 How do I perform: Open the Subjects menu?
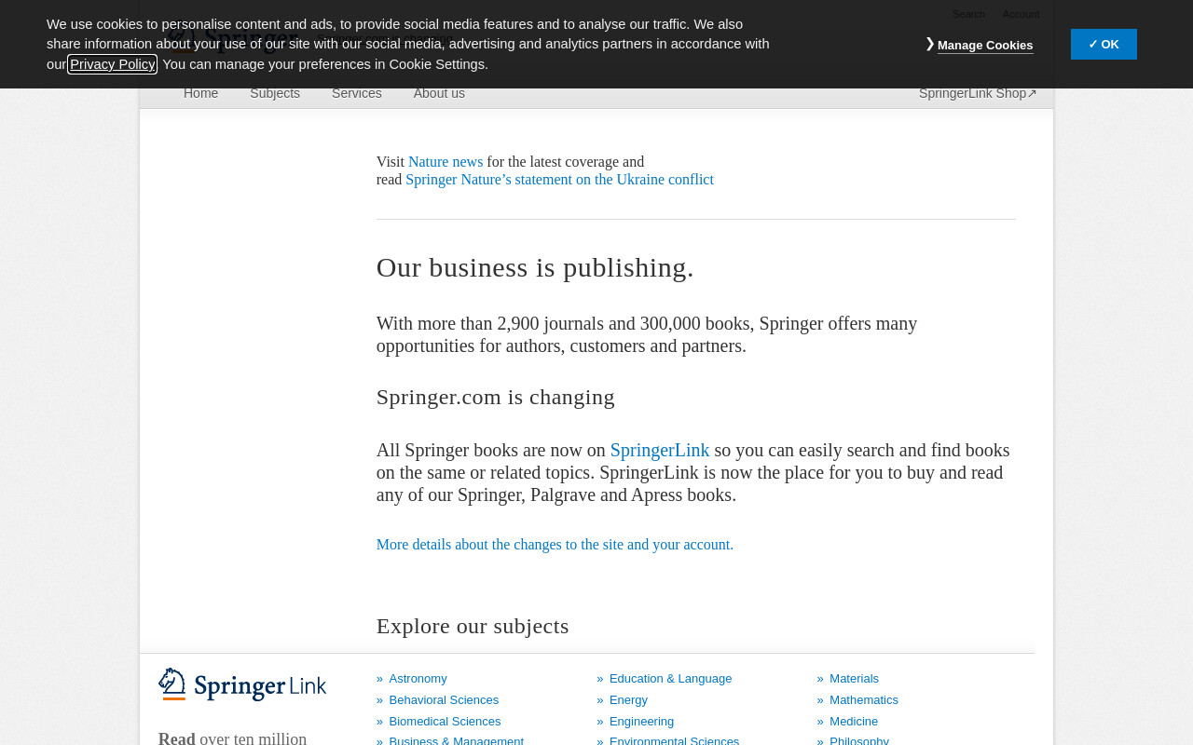pos(275,93)
